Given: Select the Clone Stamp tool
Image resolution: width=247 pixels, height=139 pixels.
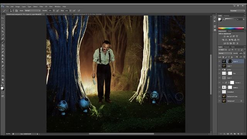Looking at the screenshot, I should (3, 46).
